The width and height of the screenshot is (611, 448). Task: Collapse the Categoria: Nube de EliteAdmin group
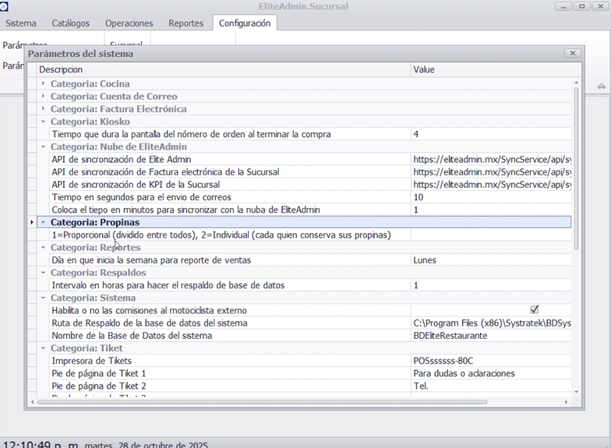pos(44,146)
